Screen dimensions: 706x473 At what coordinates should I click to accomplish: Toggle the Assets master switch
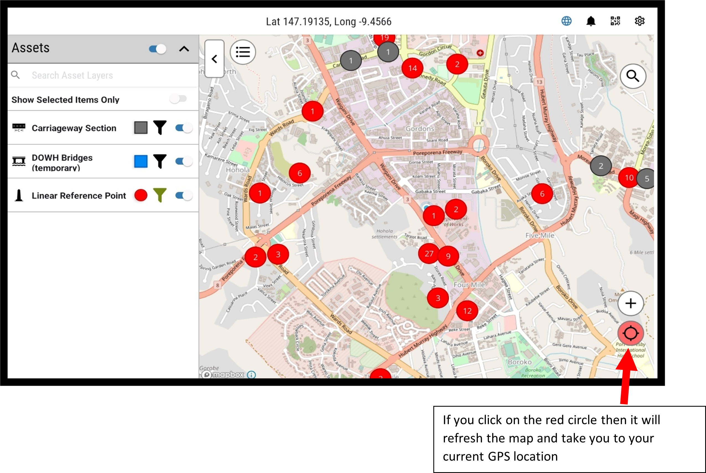[x=158, y=49]
